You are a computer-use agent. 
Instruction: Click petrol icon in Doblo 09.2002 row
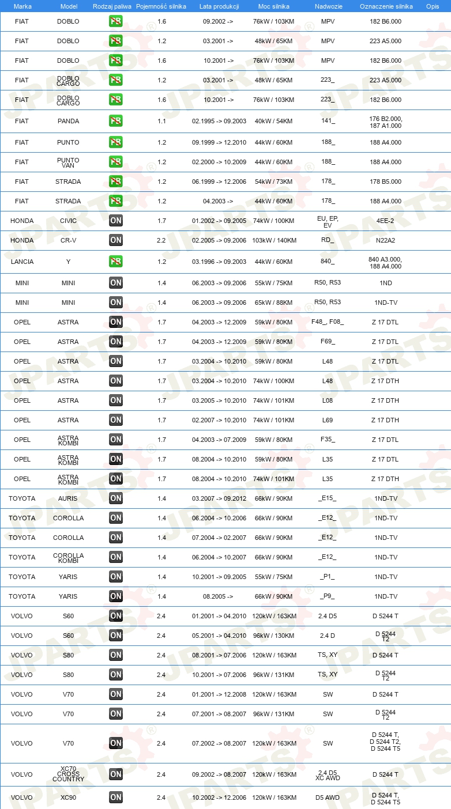[116, 21]
